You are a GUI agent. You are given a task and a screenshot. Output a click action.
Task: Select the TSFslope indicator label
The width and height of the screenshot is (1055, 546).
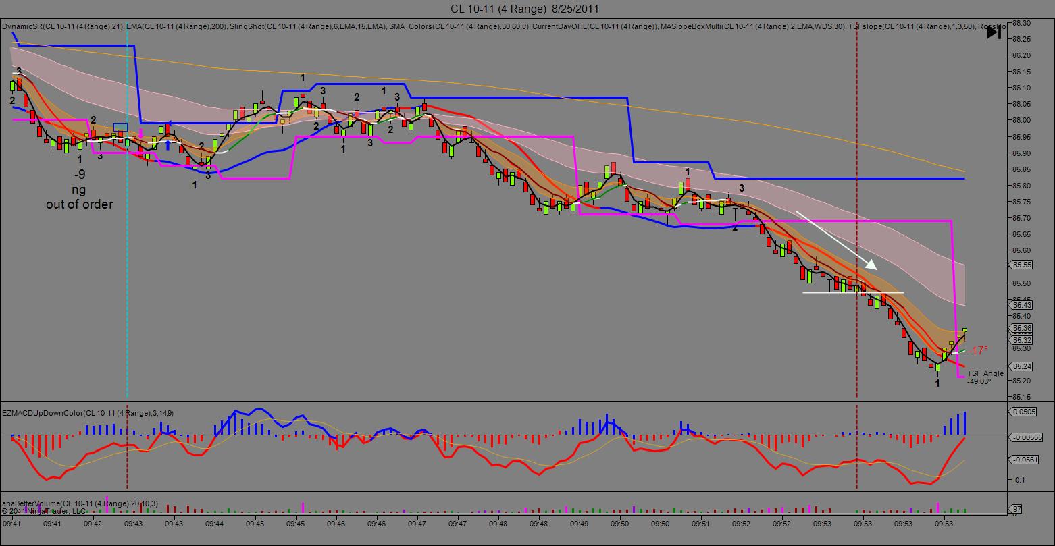click(911, 26)
